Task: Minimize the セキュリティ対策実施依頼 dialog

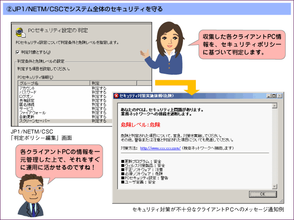Action: pos(269,96)
